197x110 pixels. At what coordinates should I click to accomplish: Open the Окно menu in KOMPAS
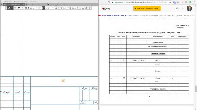point(26,2)
